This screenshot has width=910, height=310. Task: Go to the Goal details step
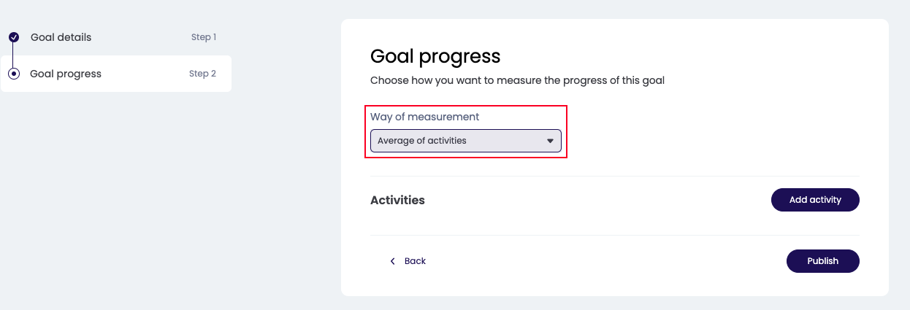pyautogui.click(x=61, y=37)
